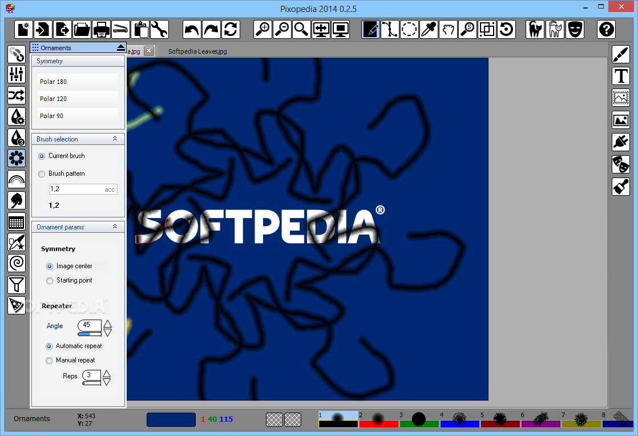Choose Polar 180 symmetry
The height and width of the screenshot is (436, 638).
(78, 82)
